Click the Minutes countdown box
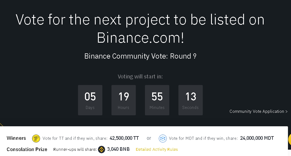Viewport: 291px width, 156px height. pos(157,100)
